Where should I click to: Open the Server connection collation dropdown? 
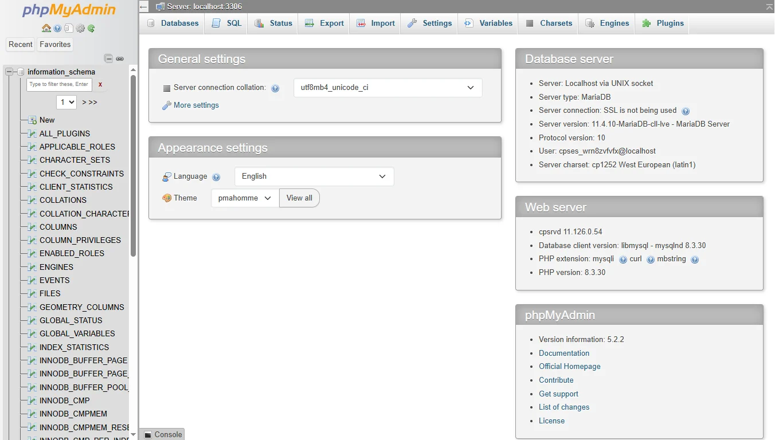pyautogui.click(x=388, y=88)
